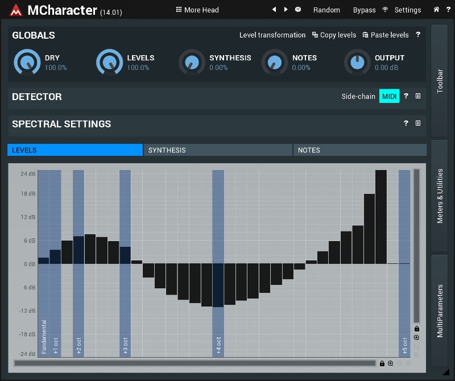Open the More Head preset selector
The height and width of the screenshot is (381, 455).
[197, 10]
